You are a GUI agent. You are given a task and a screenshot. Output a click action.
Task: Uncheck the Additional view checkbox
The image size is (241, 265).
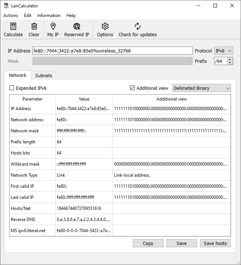click(132, 88)
